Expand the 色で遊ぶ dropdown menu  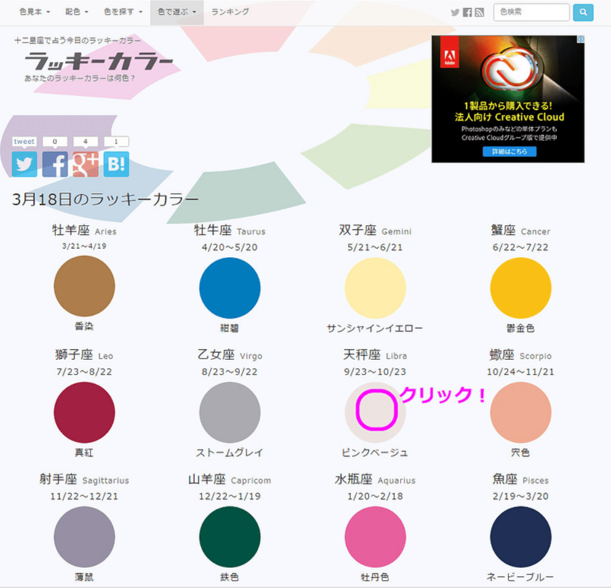[177, 12]
